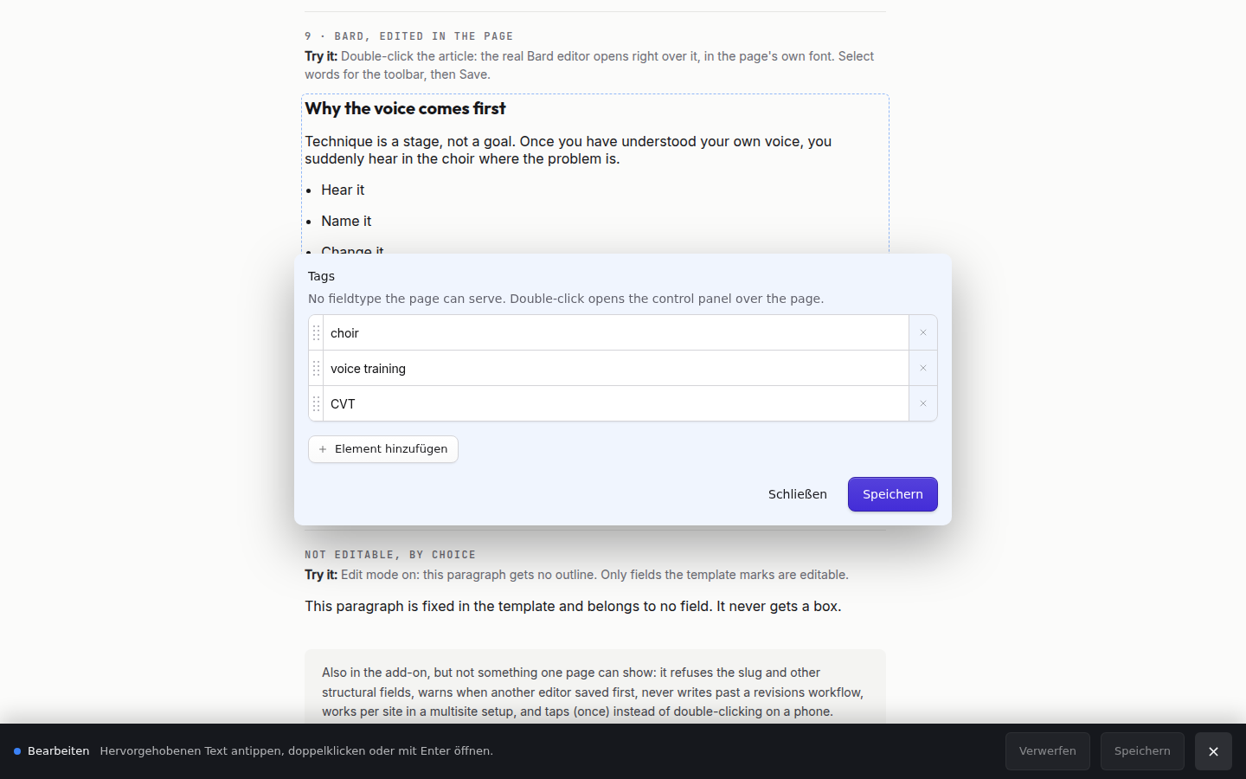1246x779 pixels.
Task: Close the bottom edit bar with X
Action: pyautogui.click(x=1213, y=751)
